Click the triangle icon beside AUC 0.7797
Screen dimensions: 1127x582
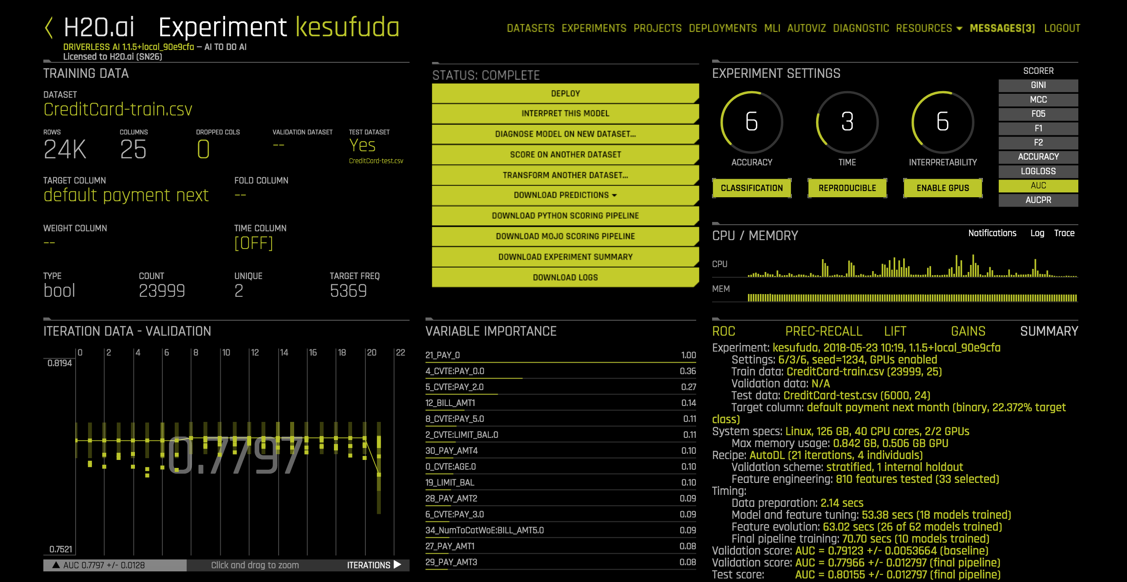pos(56,565)
